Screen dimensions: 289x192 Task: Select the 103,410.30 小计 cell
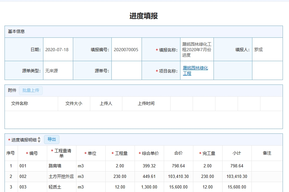[237, 177]
